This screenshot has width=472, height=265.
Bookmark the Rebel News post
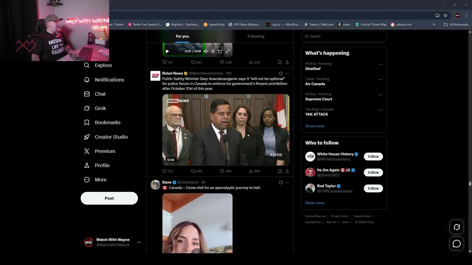point(280,171)
